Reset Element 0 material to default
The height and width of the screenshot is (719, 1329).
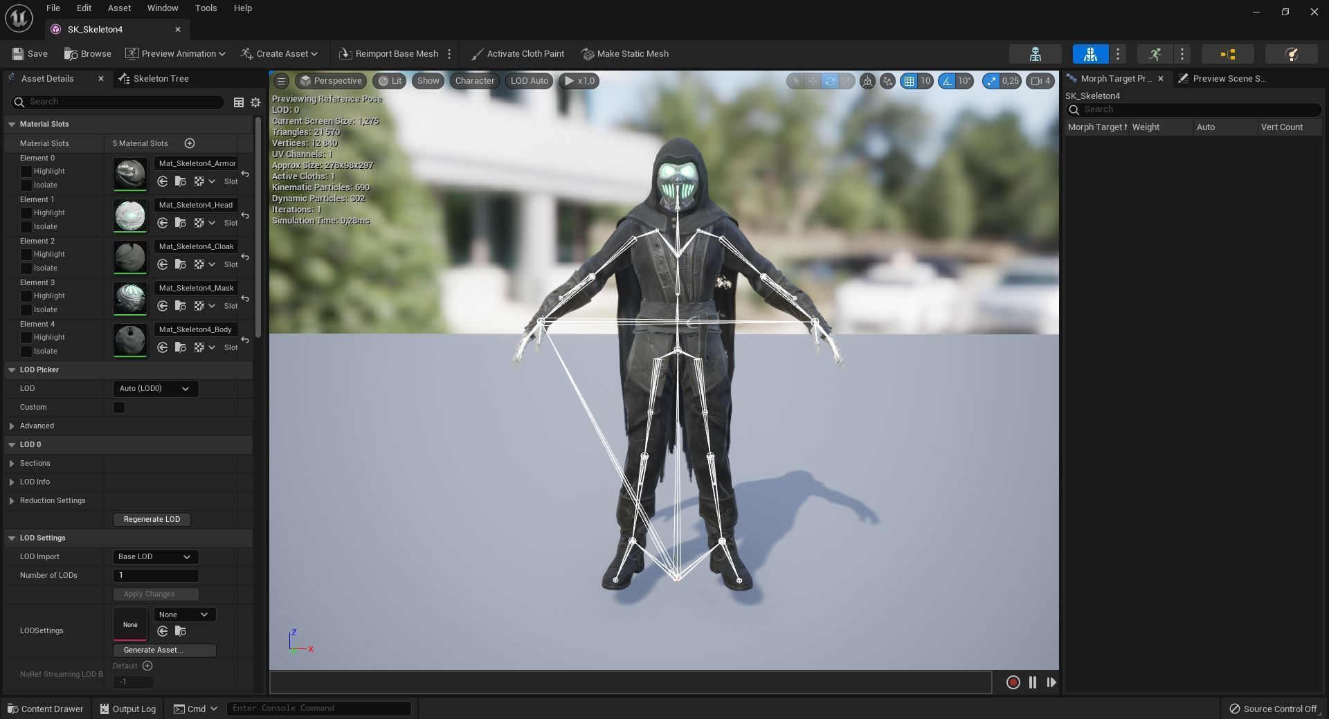[x=245, y=174]
